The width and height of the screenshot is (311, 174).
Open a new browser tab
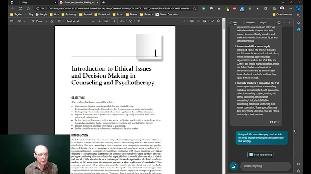click(x=103, y=3)
